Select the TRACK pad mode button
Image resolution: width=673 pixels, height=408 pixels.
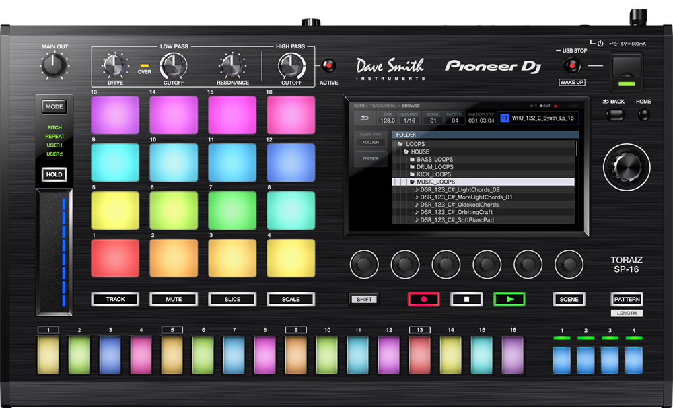click(x=115, y=299)
